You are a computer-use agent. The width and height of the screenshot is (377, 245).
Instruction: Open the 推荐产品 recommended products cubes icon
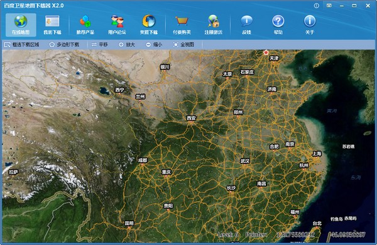point(85,25)
